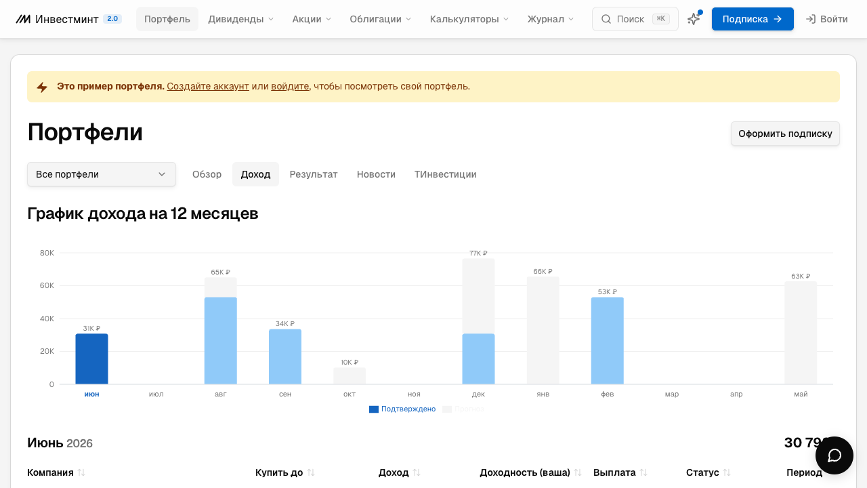Click the Инвестминт brand name
The width and height of the screenshot is (867, 488).
(x=67, y=19)
